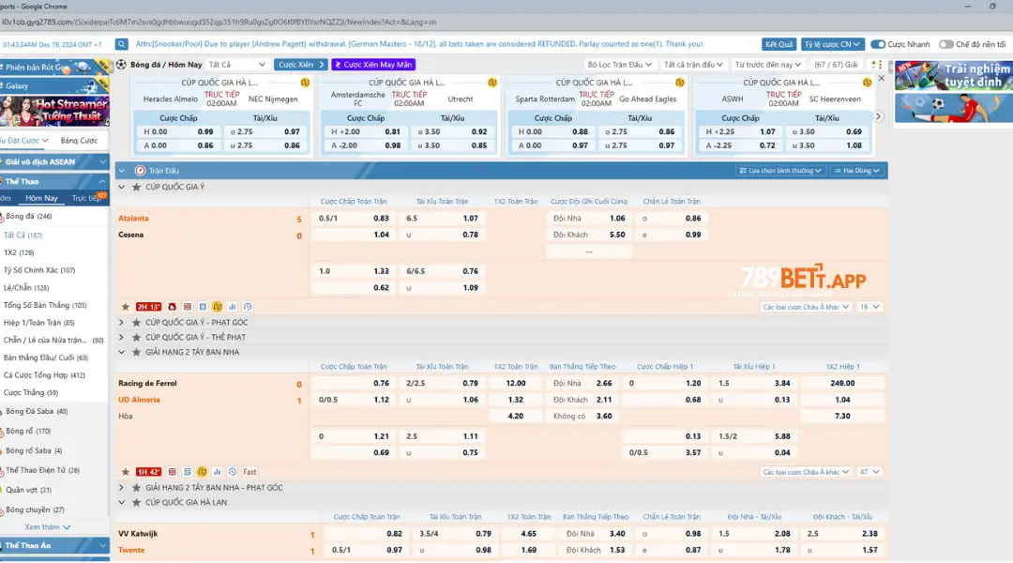Star the GIẢI HẠNG 2 TÂY BAN NHA league

click(x=136, y=352)
